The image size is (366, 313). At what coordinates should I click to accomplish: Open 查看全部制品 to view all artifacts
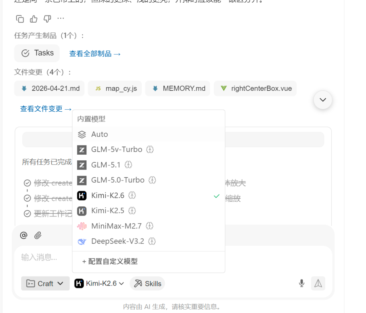pyautogui.click(x=95, y=53)
